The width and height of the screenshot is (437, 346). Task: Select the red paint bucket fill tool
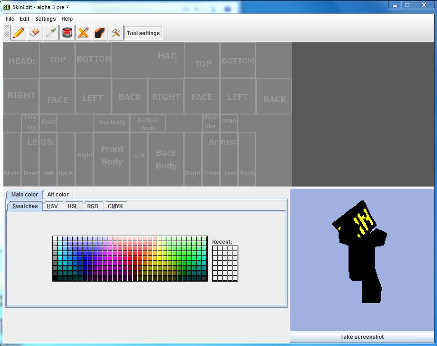(67, 33)
